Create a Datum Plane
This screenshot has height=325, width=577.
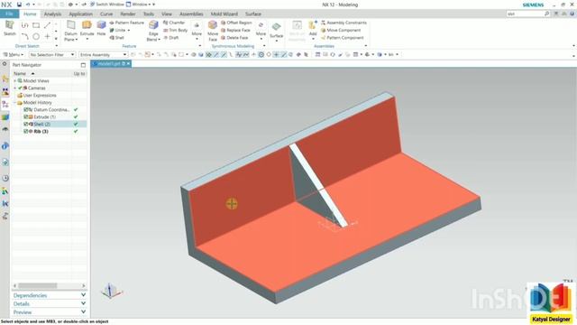click(x=70, y=31)
